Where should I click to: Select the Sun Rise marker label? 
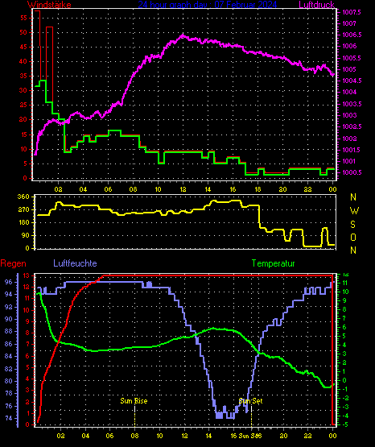coord(134,401)
